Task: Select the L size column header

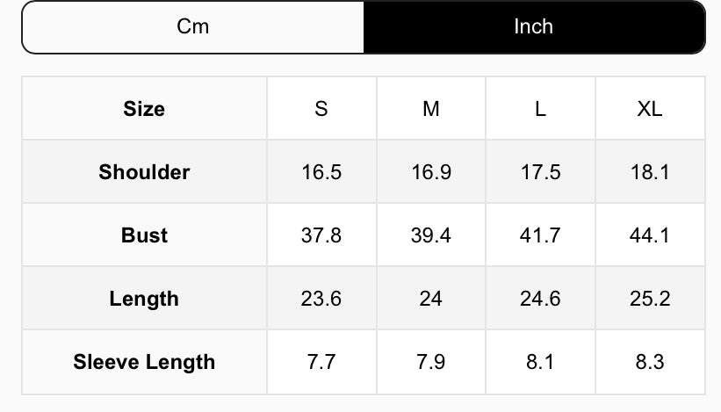Action: pyautogui.click(x=540, y=109)
